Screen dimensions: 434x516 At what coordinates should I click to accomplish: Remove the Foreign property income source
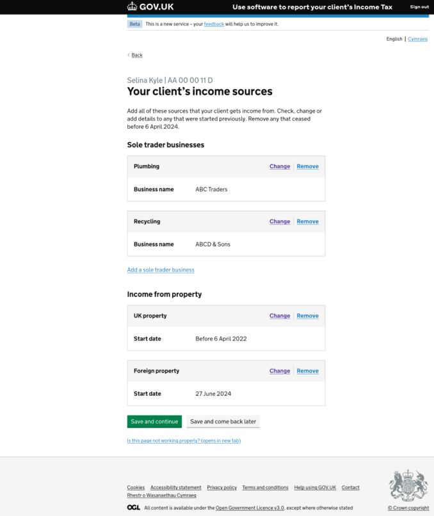[x=307, y=371]
